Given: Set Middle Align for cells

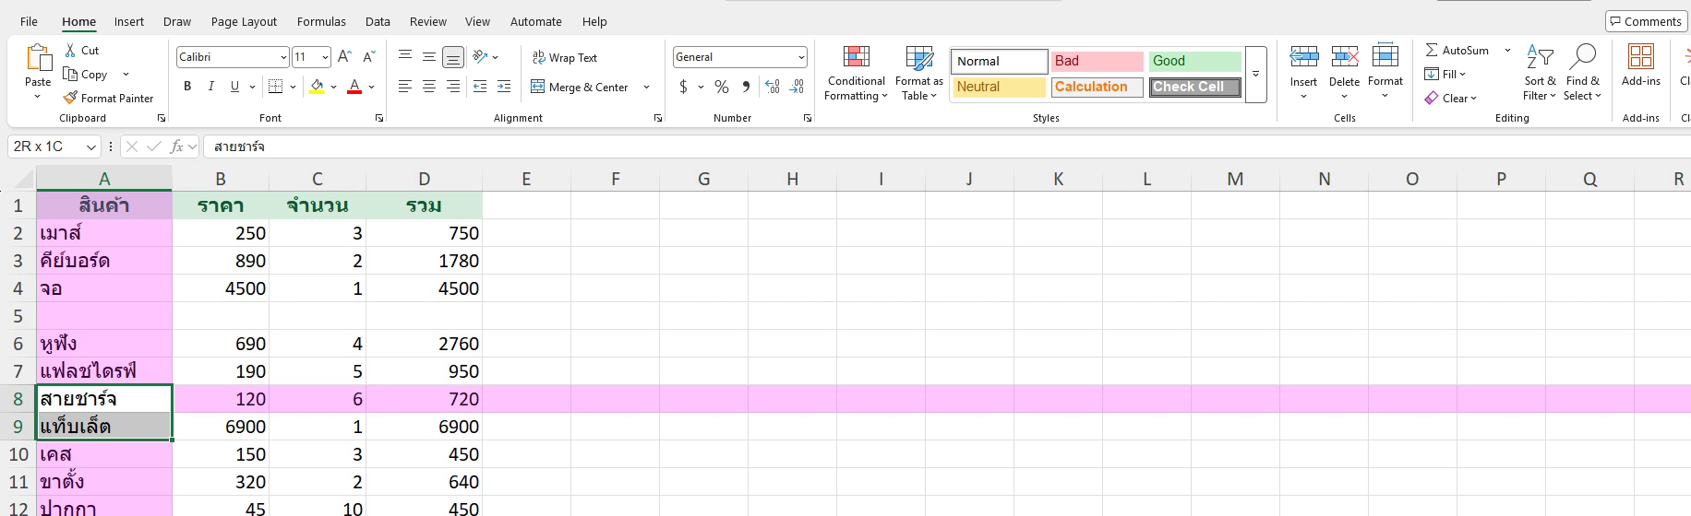Looking at the screenshot, I should pos(429,57).
